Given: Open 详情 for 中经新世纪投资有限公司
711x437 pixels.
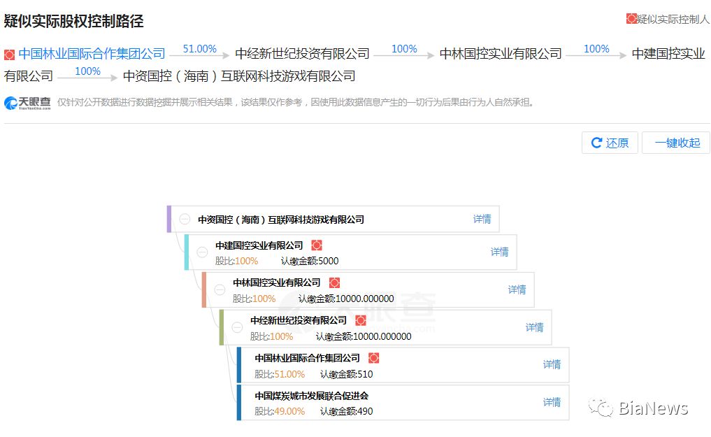Looking at the screenshot, I should pyautogui.click(x=535, y=327).
